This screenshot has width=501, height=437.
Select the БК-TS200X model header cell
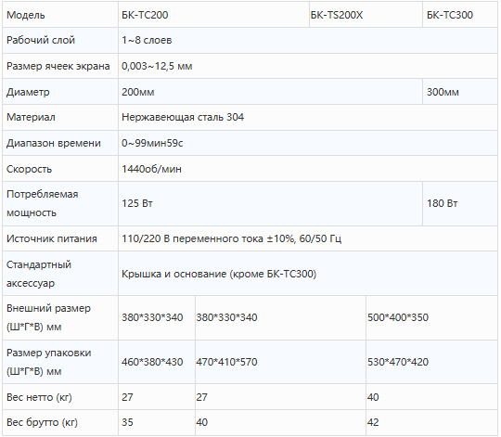366,15
